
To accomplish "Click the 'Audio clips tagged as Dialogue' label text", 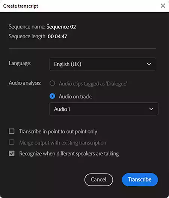I will coord(93,84).
